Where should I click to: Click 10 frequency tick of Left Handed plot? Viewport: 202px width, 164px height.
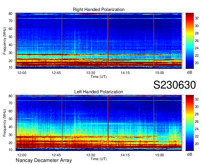[x=10, y=150]
